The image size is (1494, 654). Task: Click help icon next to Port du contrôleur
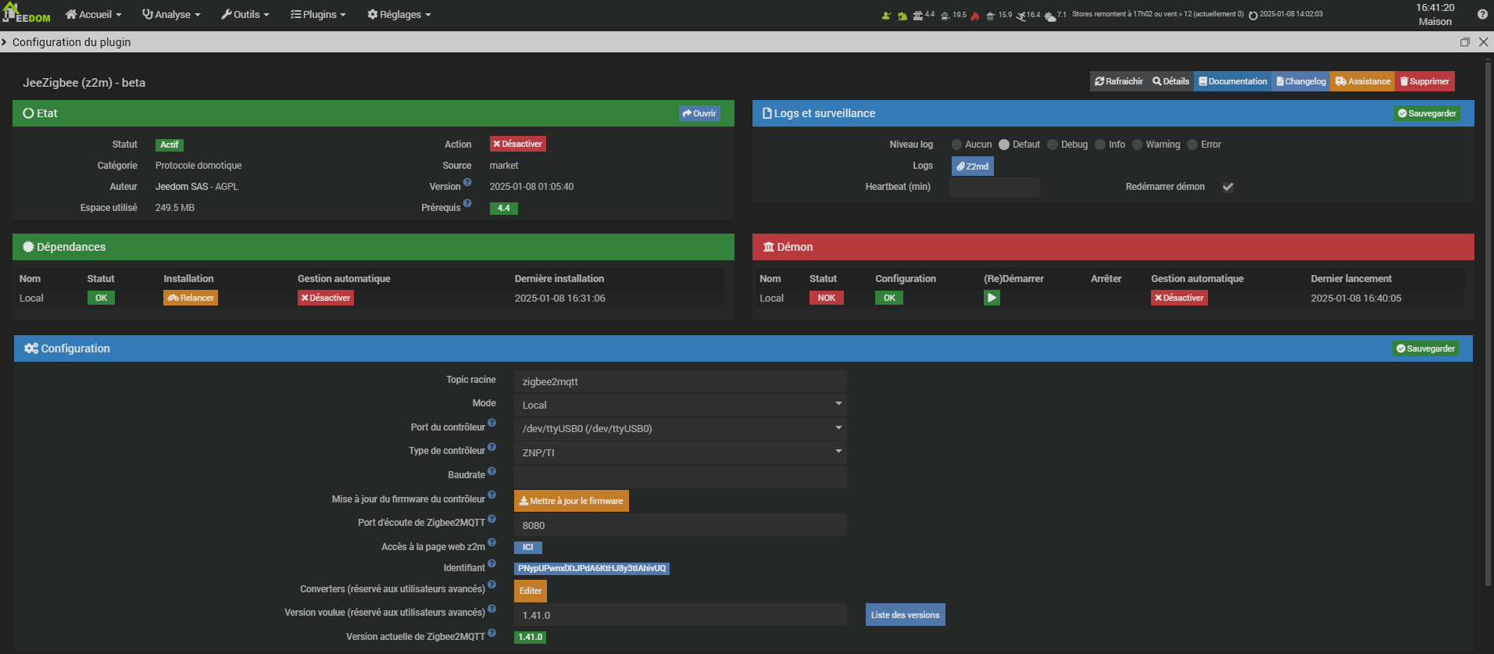click(x=491, y=423)
